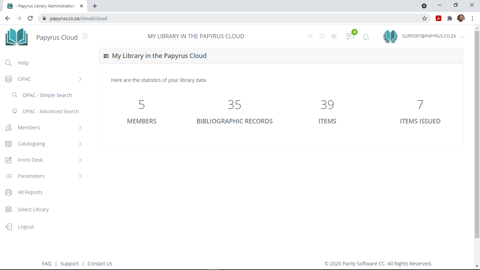Click the Cataloguing book icon
Viewport: 480px width, 270px height.
tap(8, 144)
